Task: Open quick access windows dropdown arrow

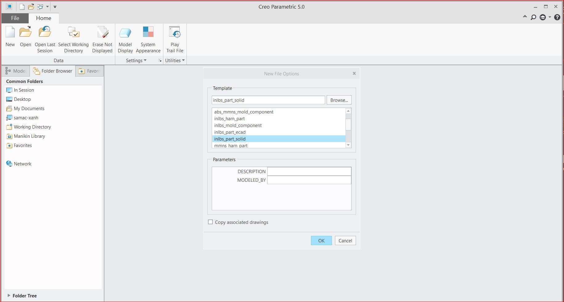Action: [47, 6]
